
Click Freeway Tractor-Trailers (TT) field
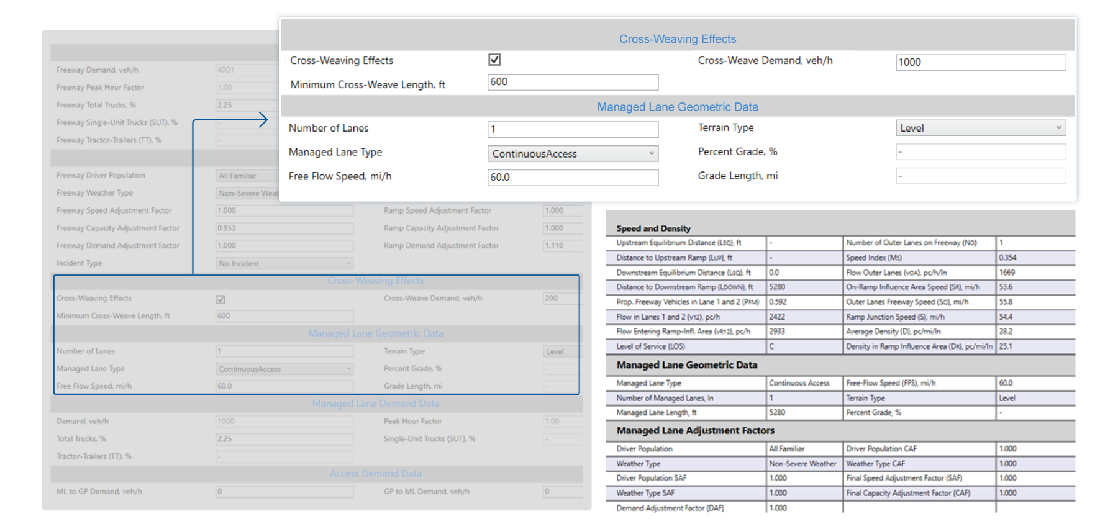pos(247,140)
